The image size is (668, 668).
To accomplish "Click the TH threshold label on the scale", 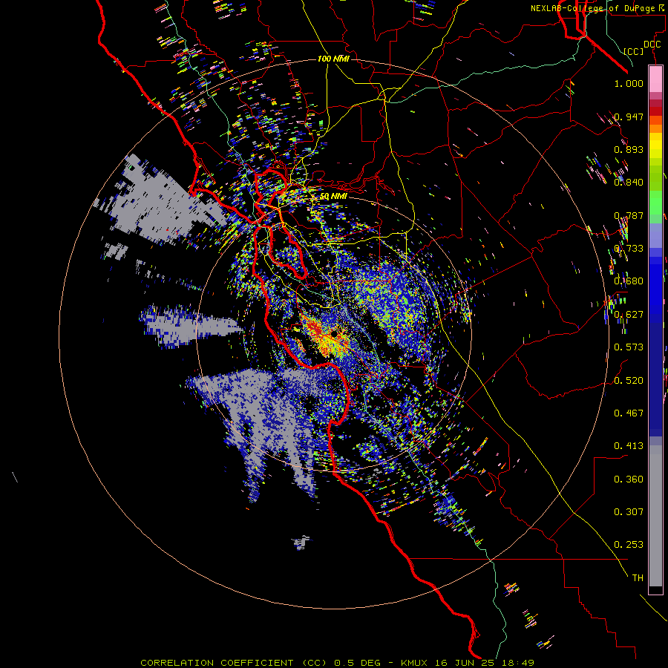I will point(638,578).
